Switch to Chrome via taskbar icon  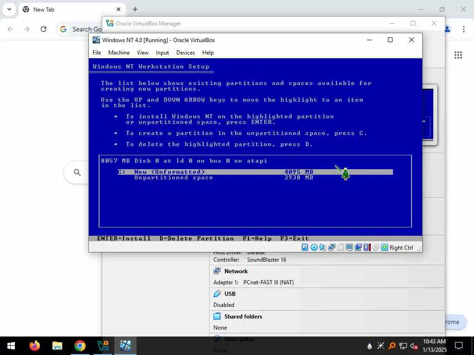[80, 346]
